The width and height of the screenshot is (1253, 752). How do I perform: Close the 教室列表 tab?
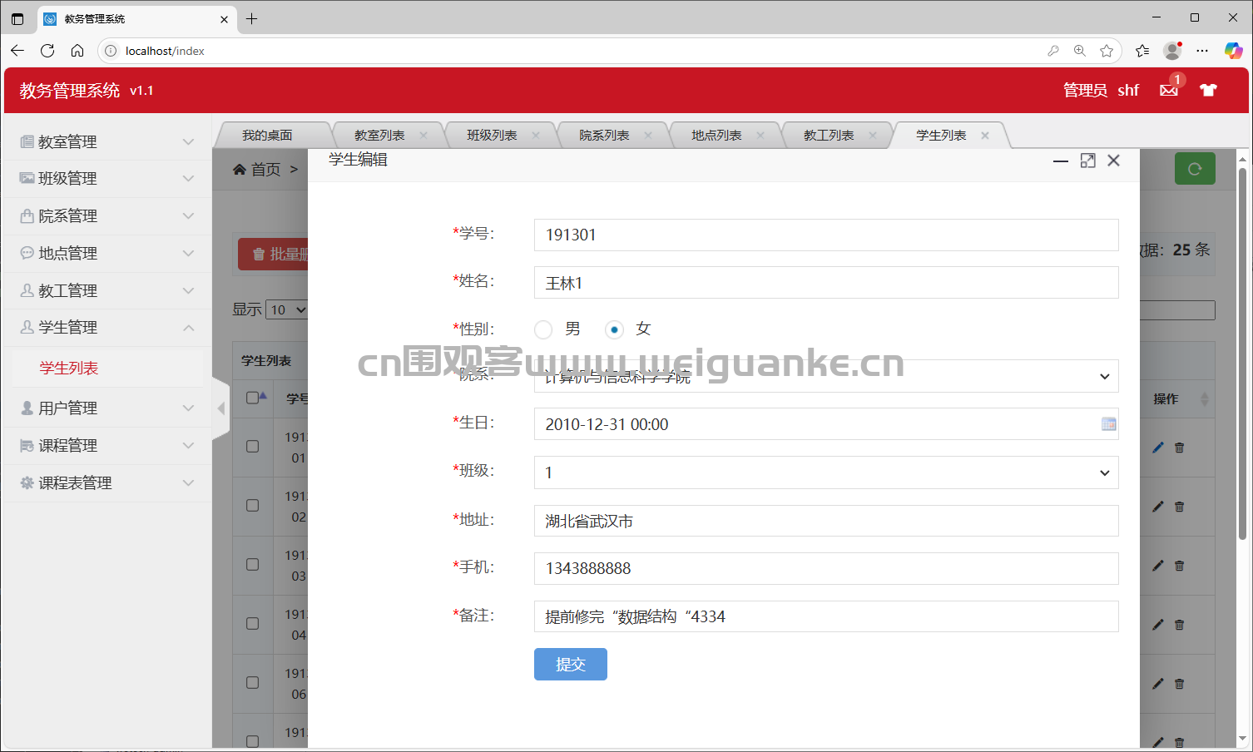(x=423, y=136)
